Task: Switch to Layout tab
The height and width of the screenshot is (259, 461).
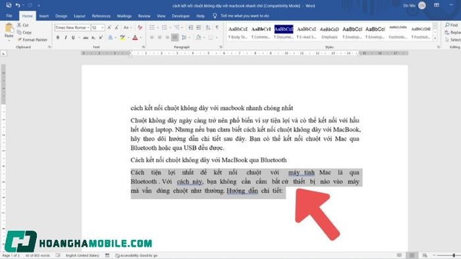Action: [80, 16]
